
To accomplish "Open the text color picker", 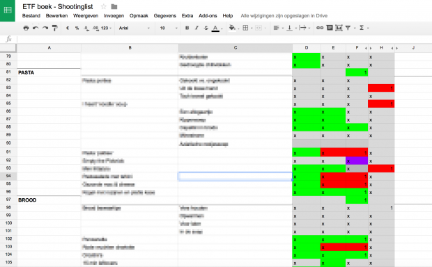I will pyautogui.click(x=215, y=29).
